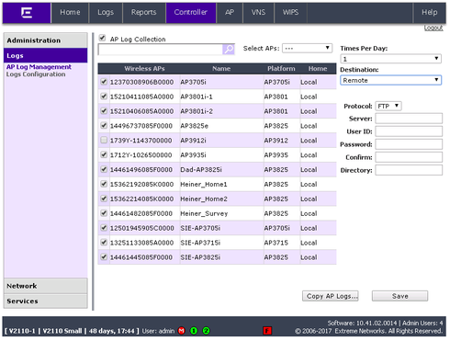Open the VNS tab
Screen dimensions: 450x341
pyautogui.click(x=258, y=13)
